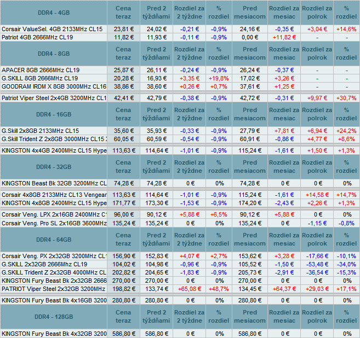Click the 38,86 € current price cell
Image resolution: width=360 pixels, height=338 pixels.
tap(124, 86)
